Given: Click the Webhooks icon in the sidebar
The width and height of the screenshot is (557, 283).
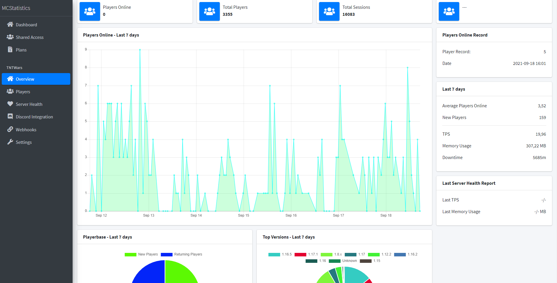Looking at the screenshot, I should pyautogui.click(x=11, y=130).
